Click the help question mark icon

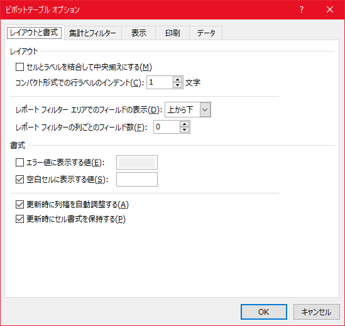pos(302,9)
